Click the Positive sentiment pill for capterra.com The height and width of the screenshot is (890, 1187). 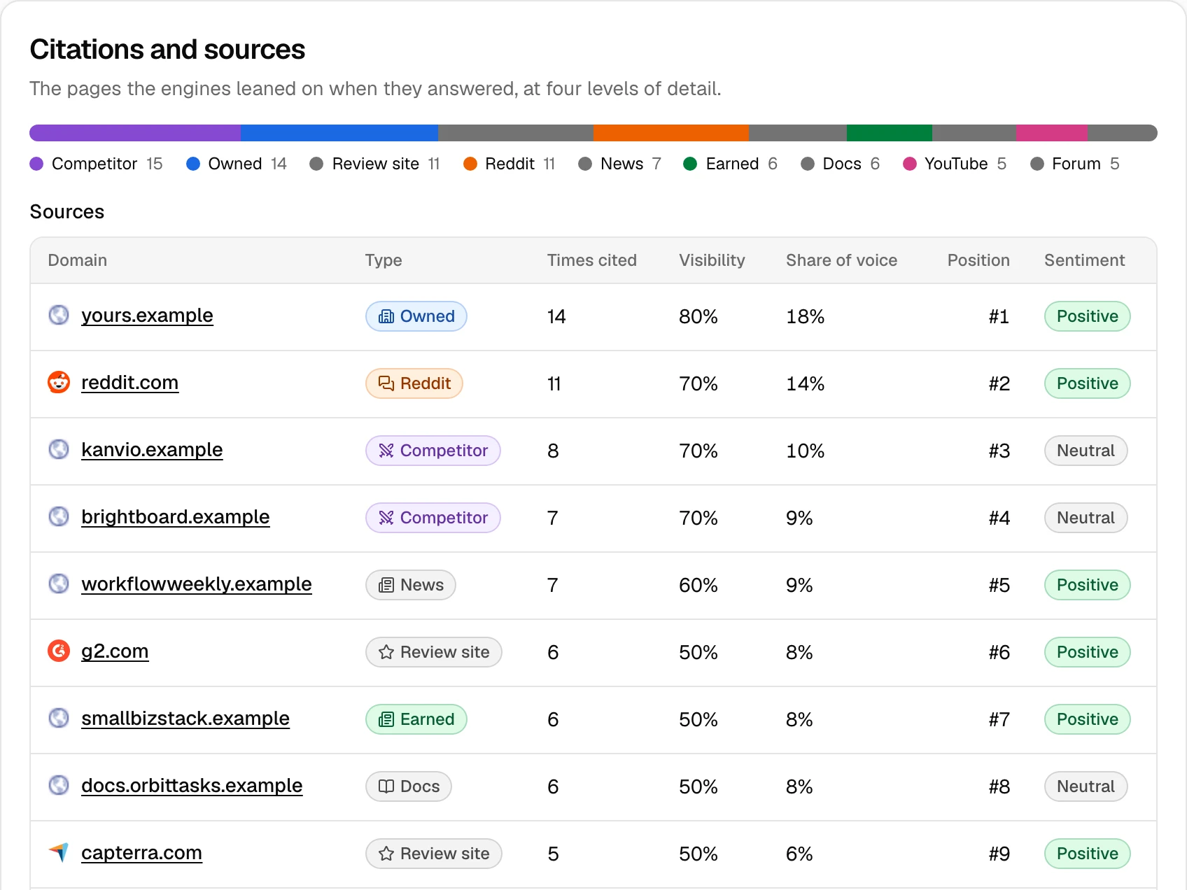coord(1088,854)
